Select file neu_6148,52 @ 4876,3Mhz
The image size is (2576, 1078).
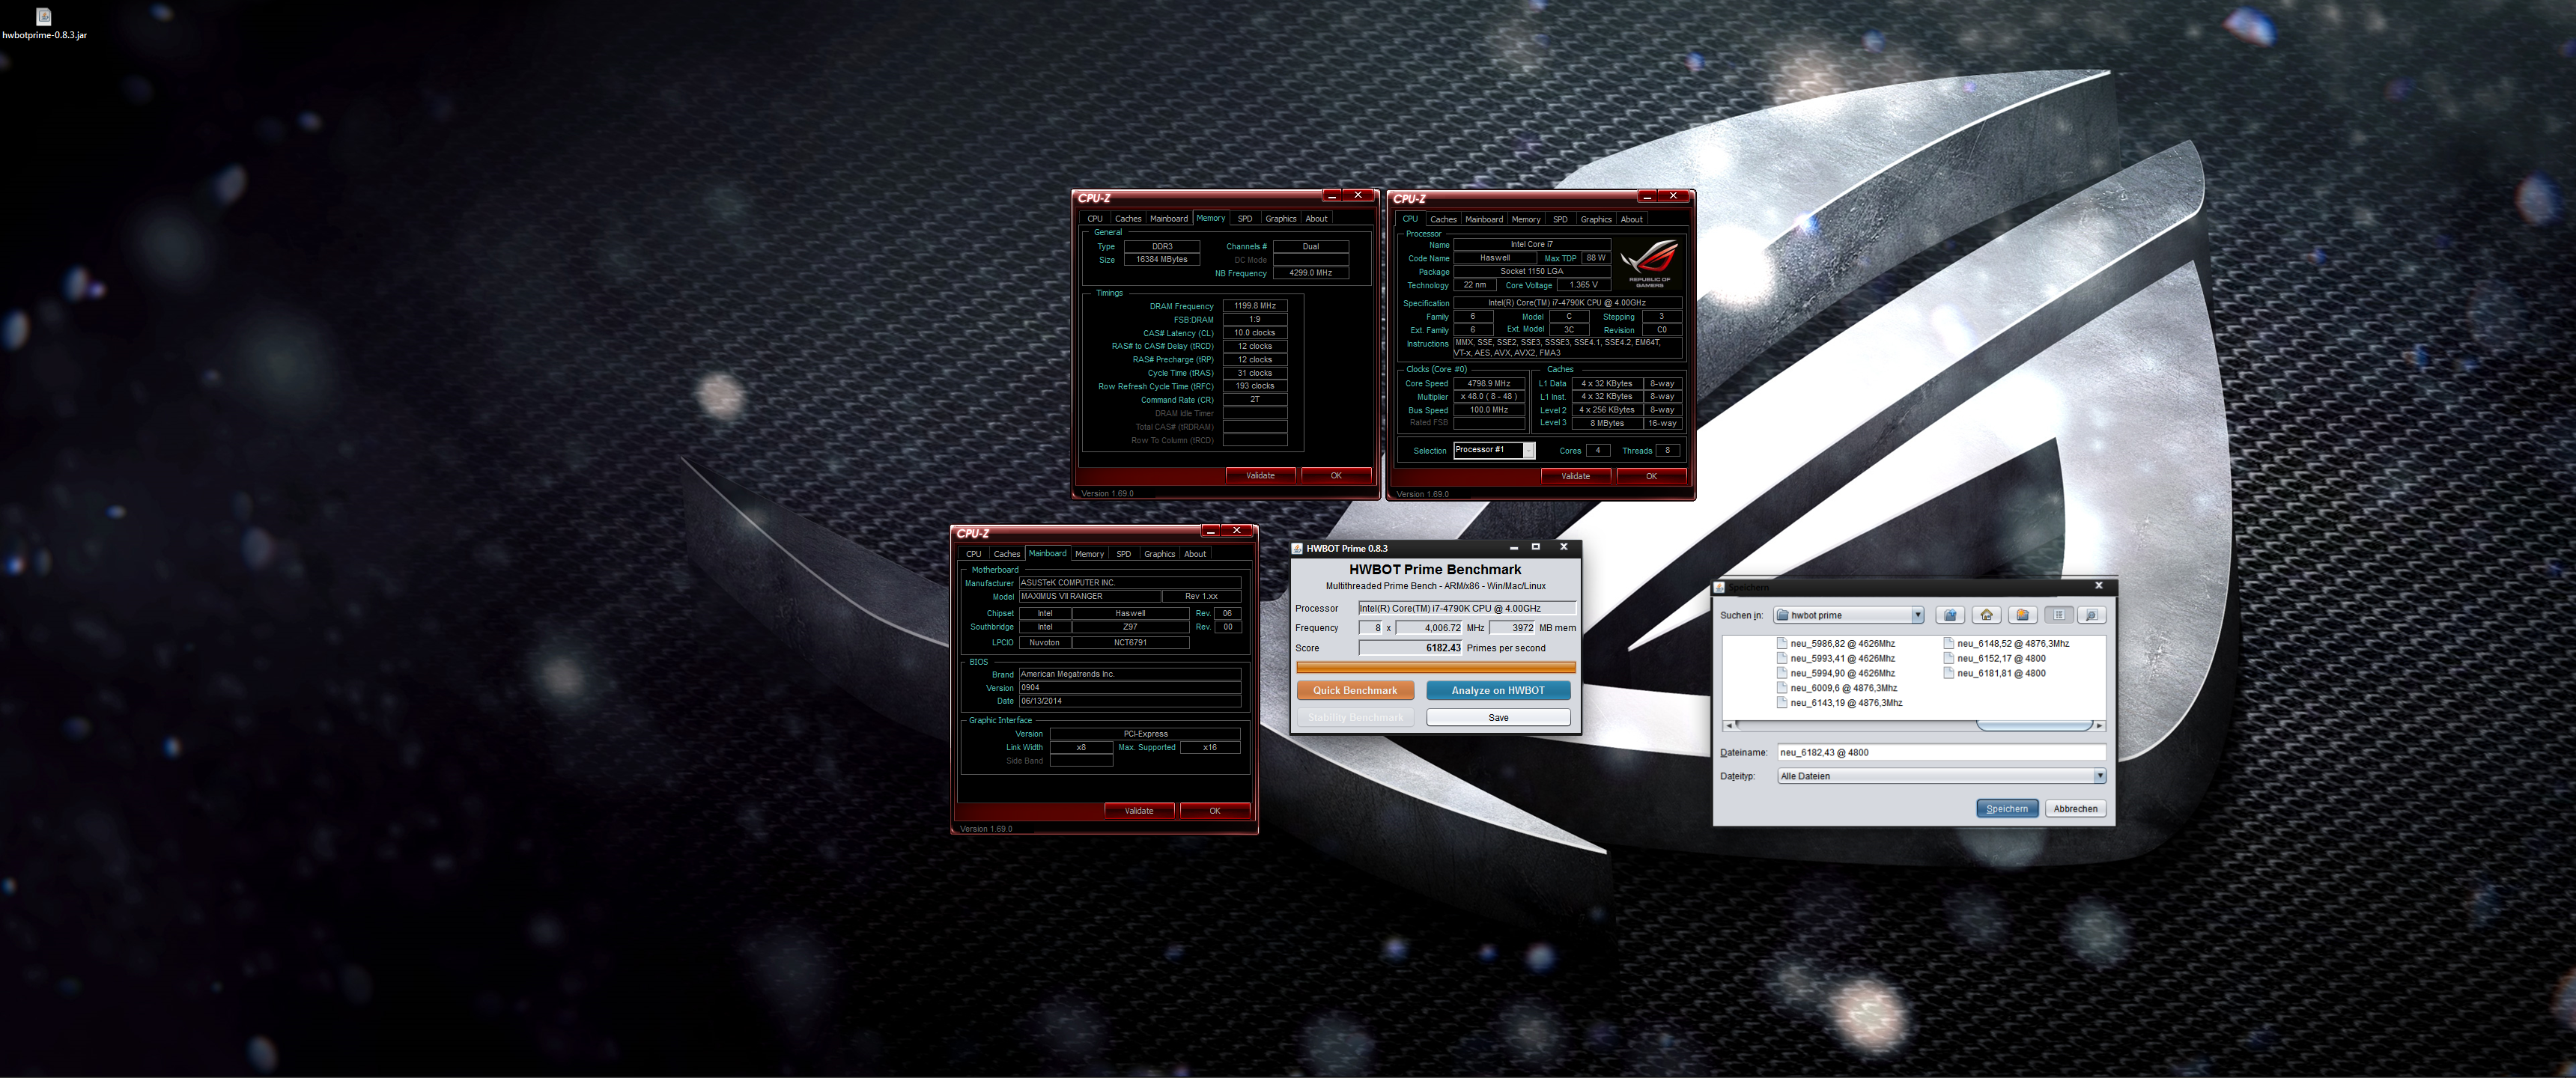(2006, 644)
